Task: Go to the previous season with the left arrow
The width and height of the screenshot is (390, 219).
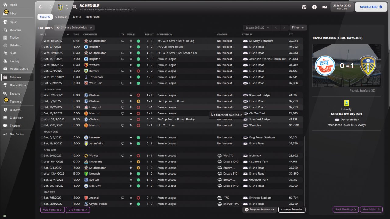Action: coord(276,28)
